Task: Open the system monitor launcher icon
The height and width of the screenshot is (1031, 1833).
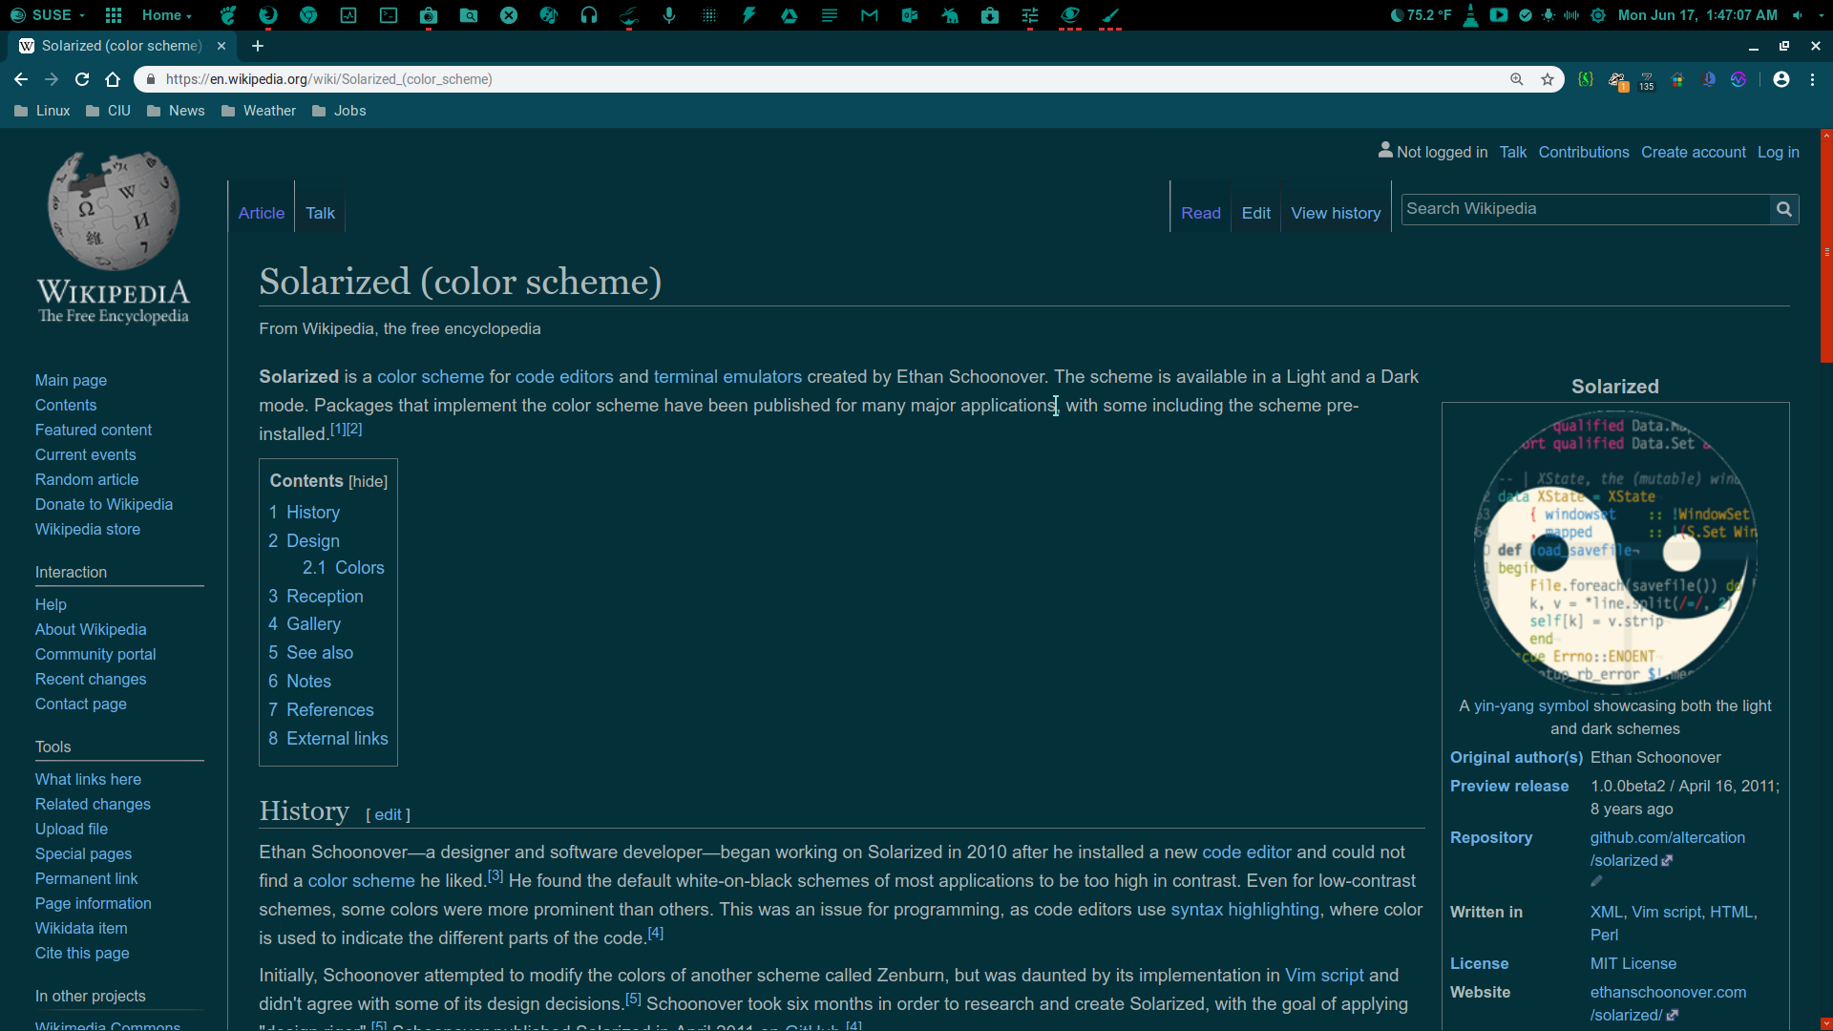Action: coord(348,15)
